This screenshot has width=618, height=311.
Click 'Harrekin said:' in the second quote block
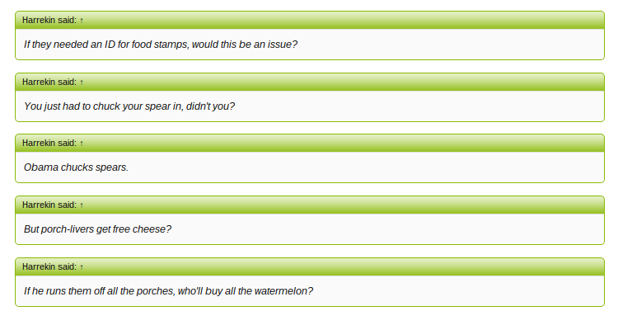click(x=49, y=82)
